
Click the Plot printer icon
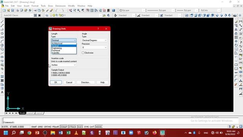(17, 10)
